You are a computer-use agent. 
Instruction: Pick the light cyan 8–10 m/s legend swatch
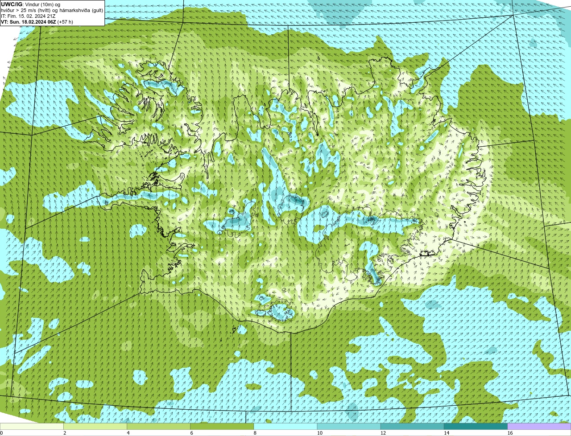tap(286, 427)
